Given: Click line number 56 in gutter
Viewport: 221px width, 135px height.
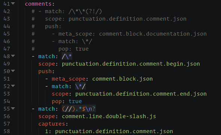Looking at the screenshot, I should [x=7, y=116].
